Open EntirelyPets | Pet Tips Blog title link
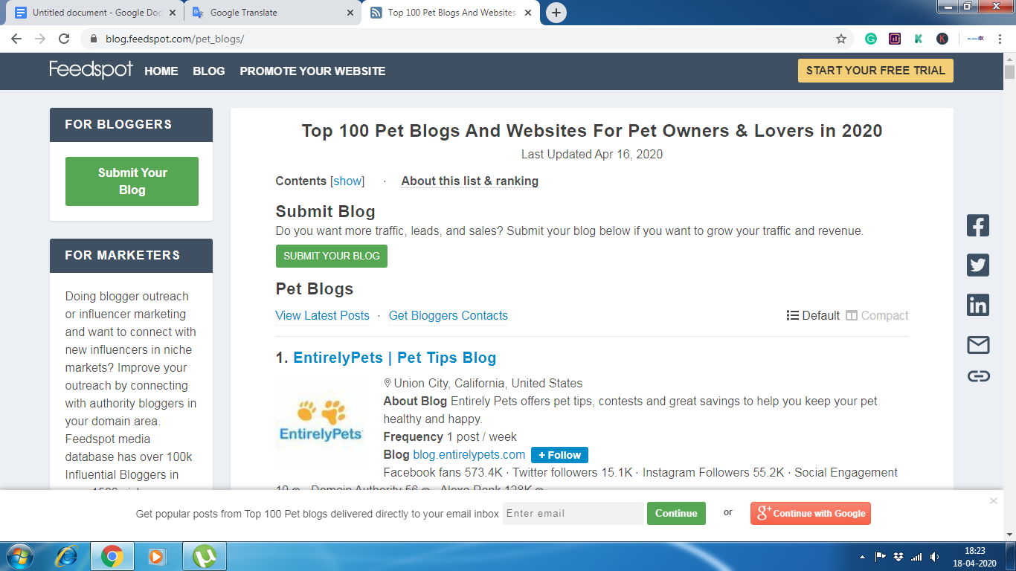This screenshot has height=571, width=1016. pos(395,358)
